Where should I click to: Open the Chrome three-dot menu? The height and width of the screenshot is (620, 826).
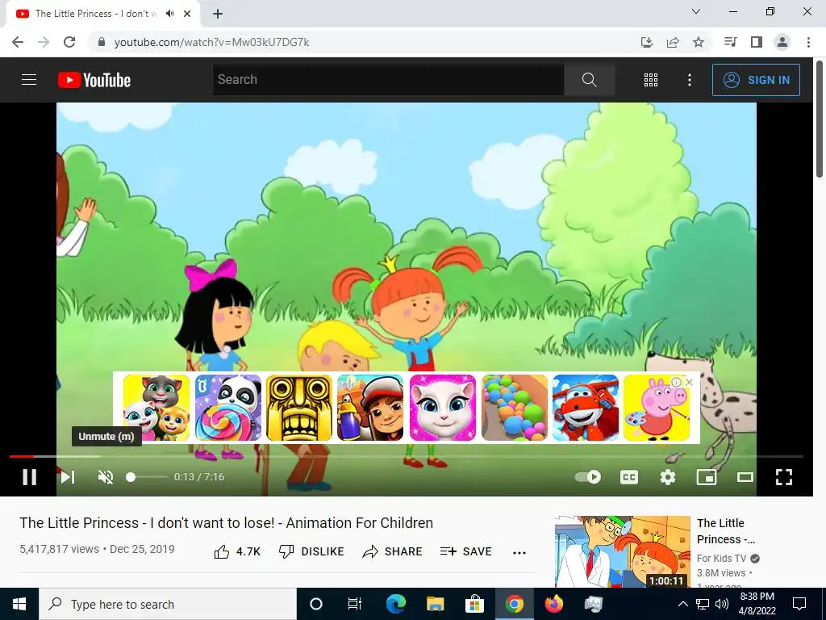tap(808, 42)
